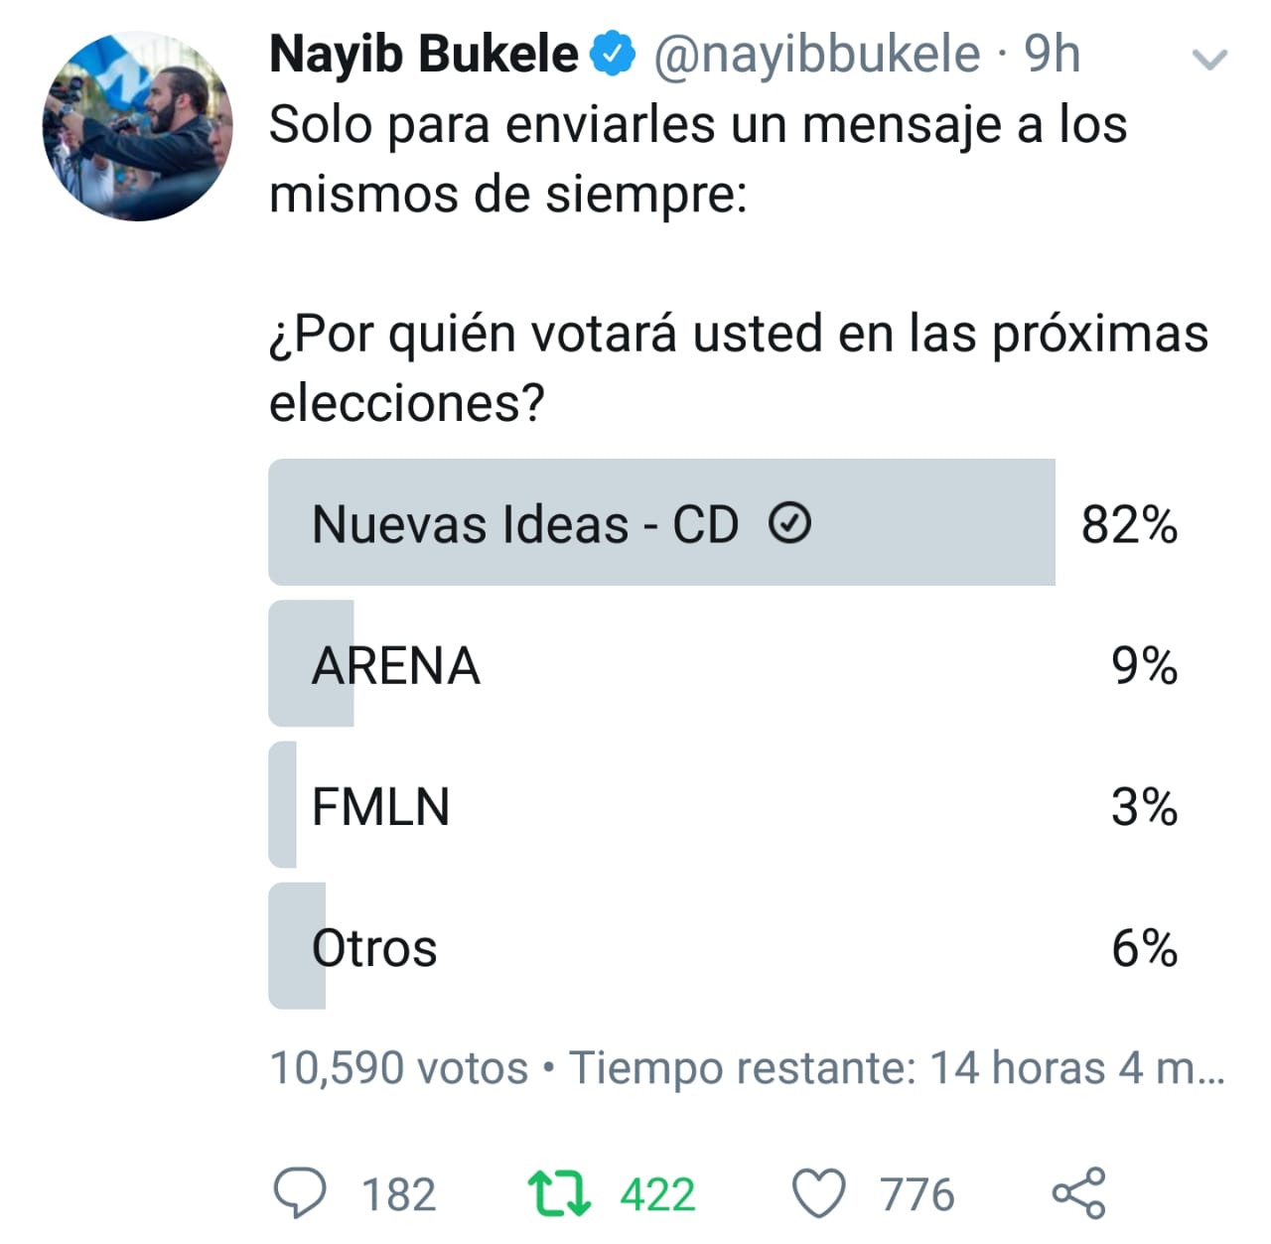1271x1244 pixels.
Task: Click the 776 likes count
Action: pyautogui.click(x=917, y=1194)
